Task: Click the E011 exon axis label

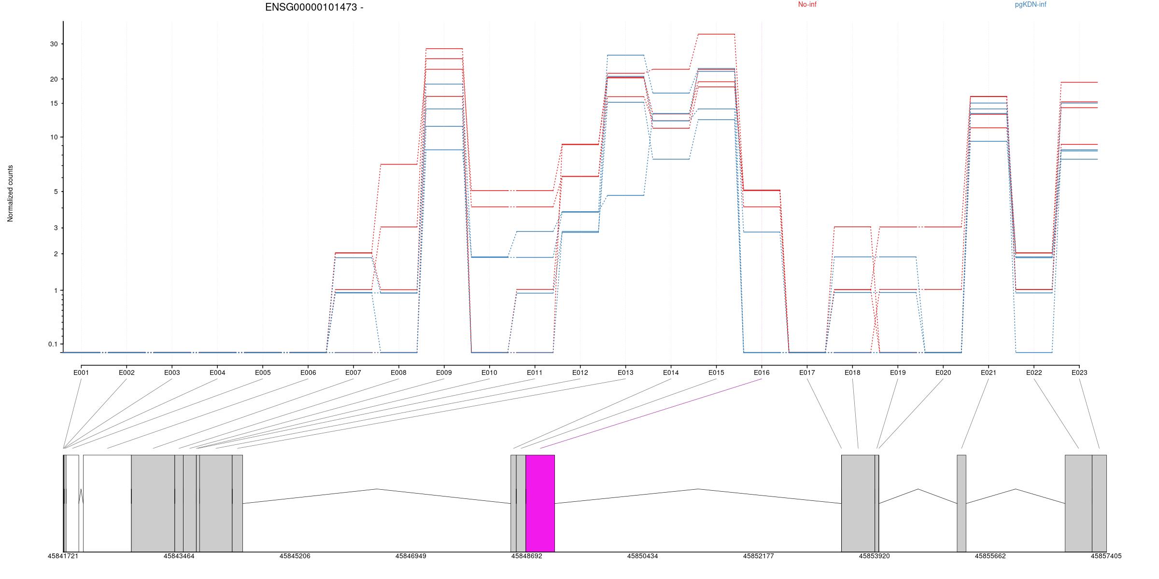Action: [535, 372]
